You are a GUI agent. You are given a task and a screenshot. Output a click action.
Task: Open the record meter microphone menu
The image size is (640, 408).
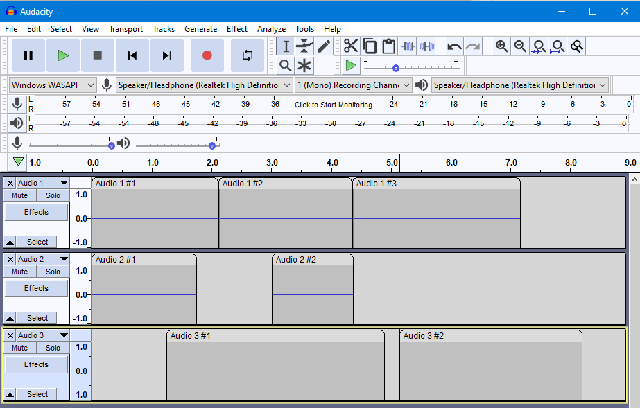point(17,104)
